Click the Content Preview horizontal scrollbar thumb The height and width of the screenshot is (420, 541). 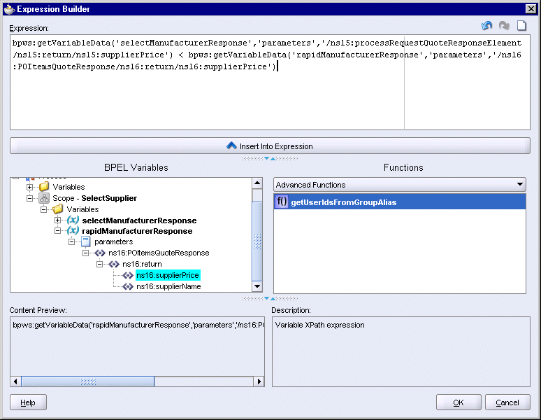coord(88,381)
